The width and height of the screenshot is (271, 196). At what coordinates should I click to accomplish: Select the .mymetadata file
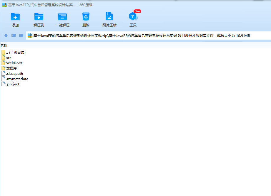(15, 79)
